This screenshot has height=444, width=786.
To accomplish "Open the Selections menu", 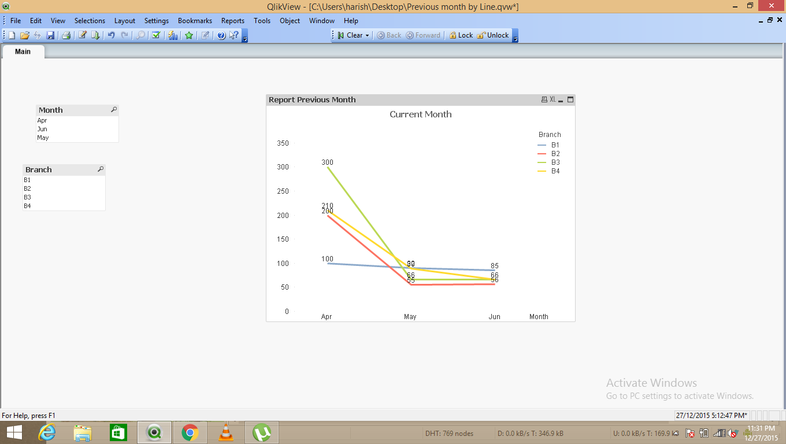I will (x=90, y=20).
